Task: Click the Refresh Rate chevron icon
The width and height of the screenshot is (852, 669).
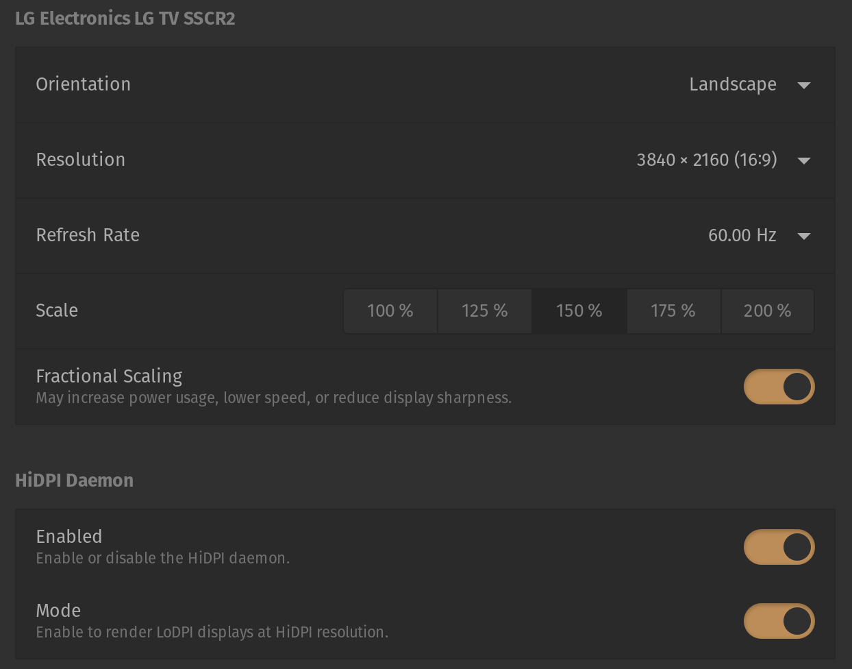Action: pyautogui.click(x=804, y=236)
